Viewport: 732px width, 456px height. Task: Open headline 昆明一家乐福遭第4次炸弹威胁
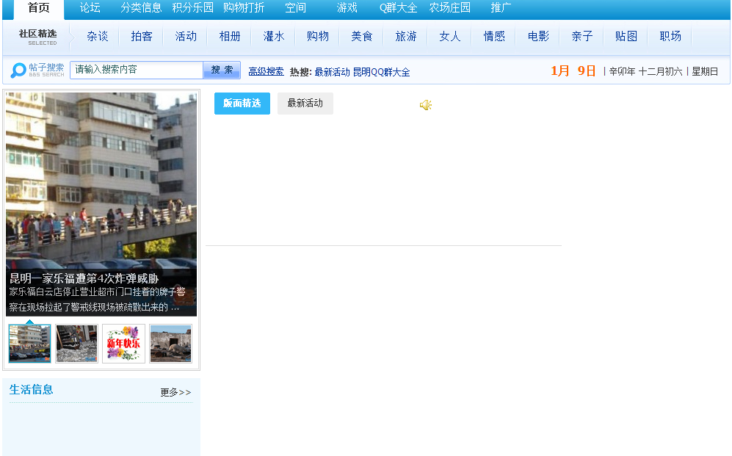click(x=84, y=278)
